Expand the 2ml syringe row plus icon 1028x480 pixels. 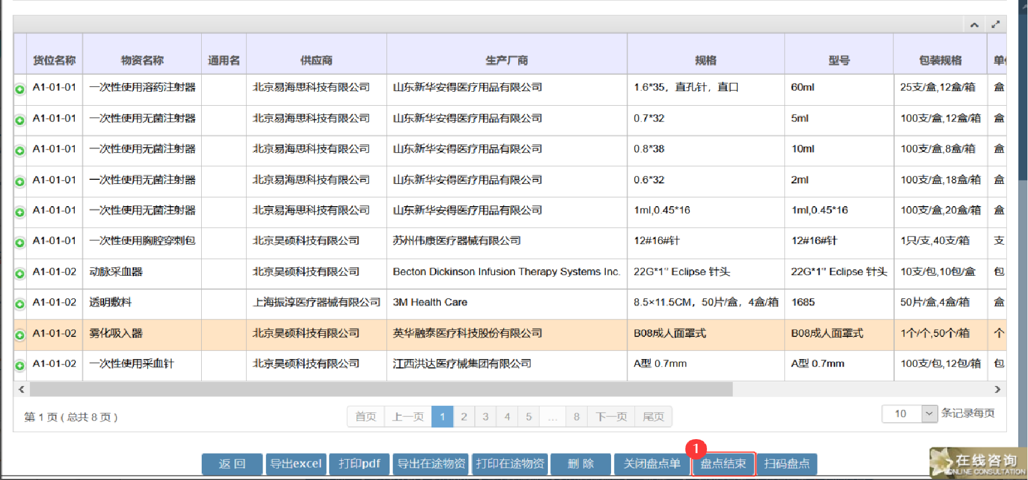(x=20, y=182)
